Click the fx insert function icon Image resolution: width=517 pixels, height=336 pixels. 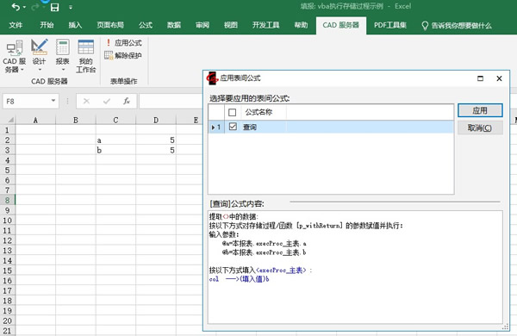[x=127, y=101]
